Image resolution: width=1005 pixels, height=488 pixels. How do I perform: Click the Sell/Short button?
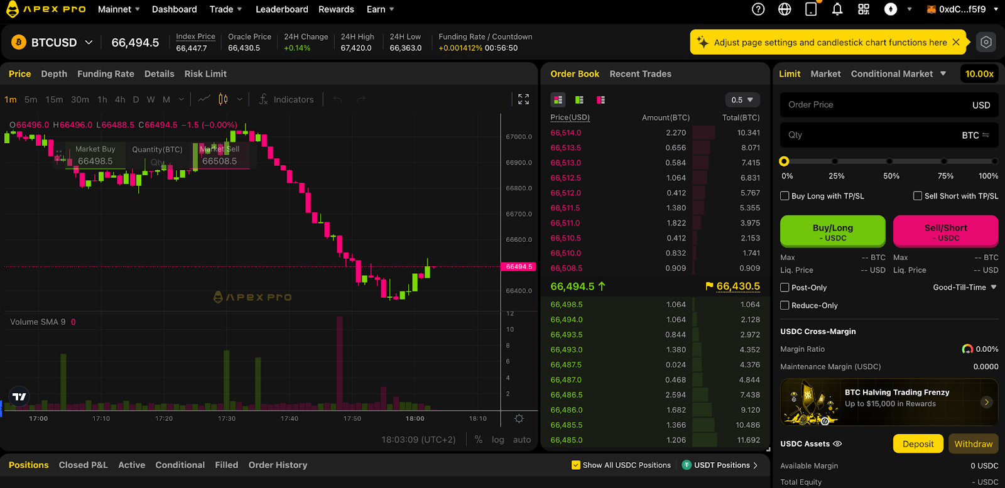pyautogui.click(x=946, y=232)
